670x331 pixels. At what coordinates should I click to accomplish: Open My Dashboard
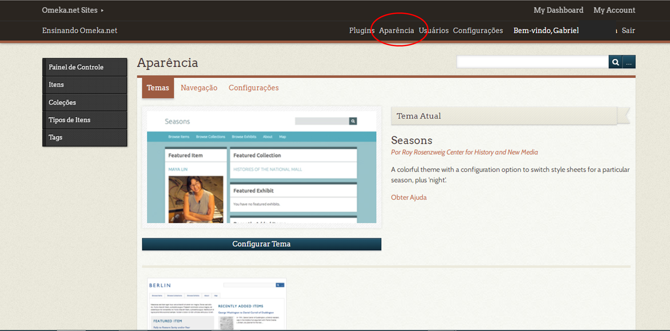click(x=558, y=10)
